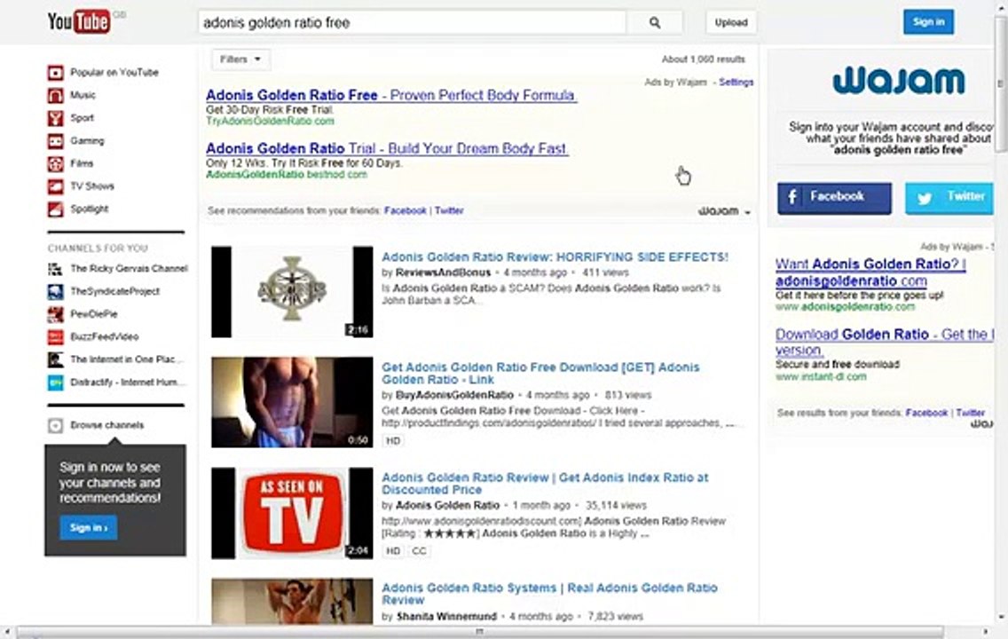Viewport: 1008px width, 639px height.
Task: Expand the small Wajam dropdown arrow
Action: click(x=748, y=212)
